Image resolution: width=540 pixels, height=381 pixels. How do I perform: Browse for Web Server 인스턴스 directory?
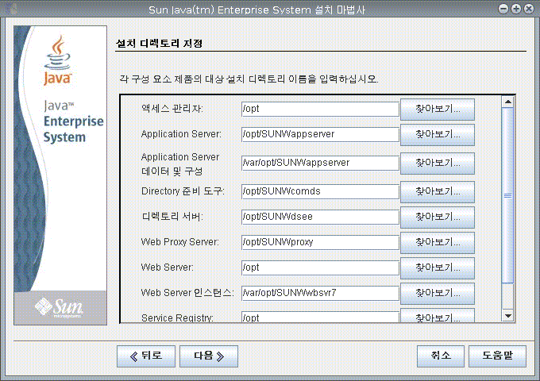438,294
